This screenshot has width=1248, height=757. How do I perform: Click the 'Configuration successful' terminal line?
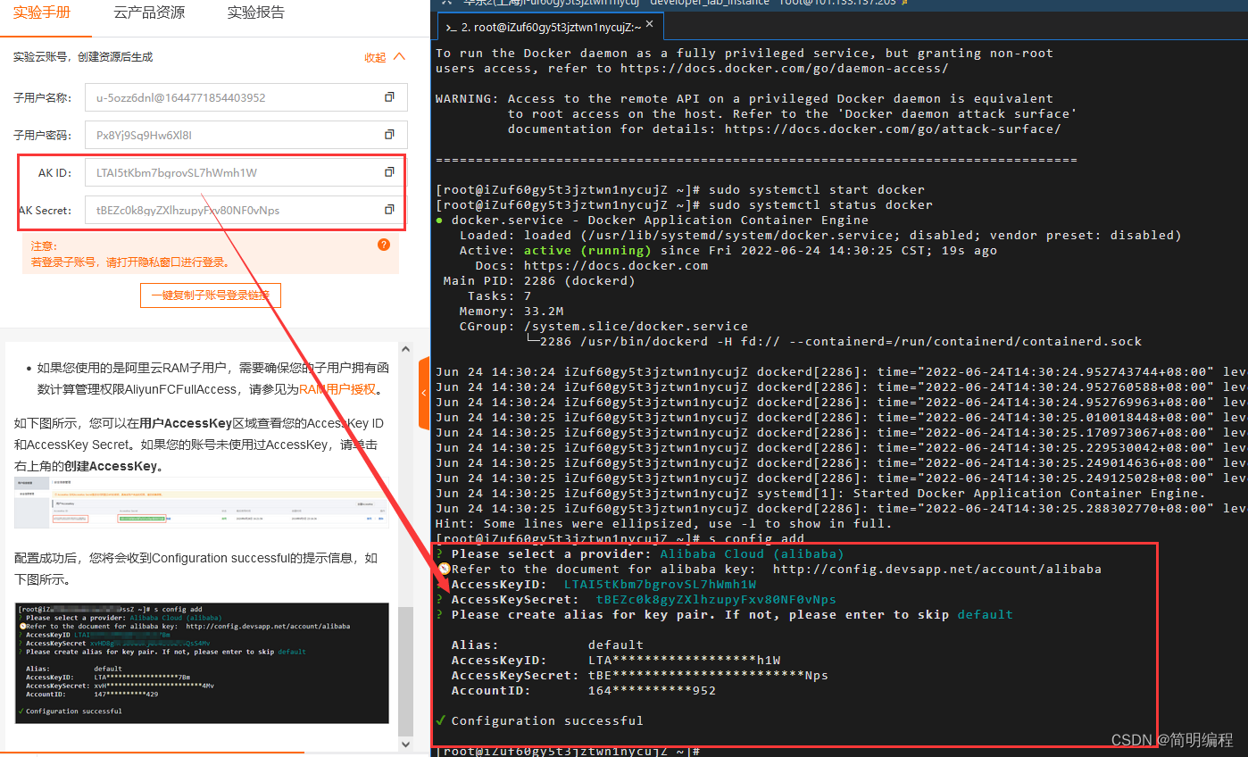click(546, 720)
